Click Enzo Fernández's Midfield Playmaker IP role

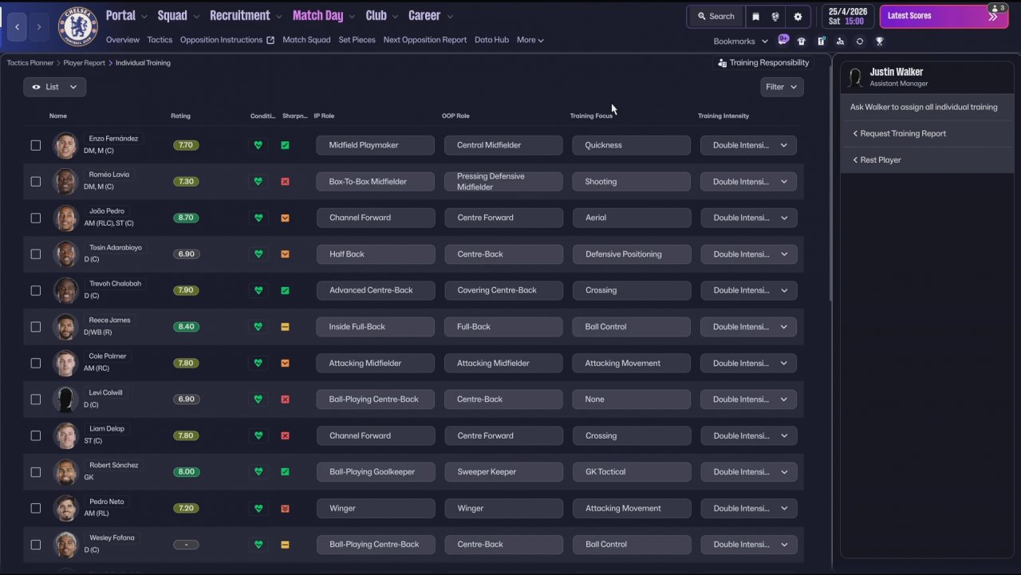pos(375,145)
